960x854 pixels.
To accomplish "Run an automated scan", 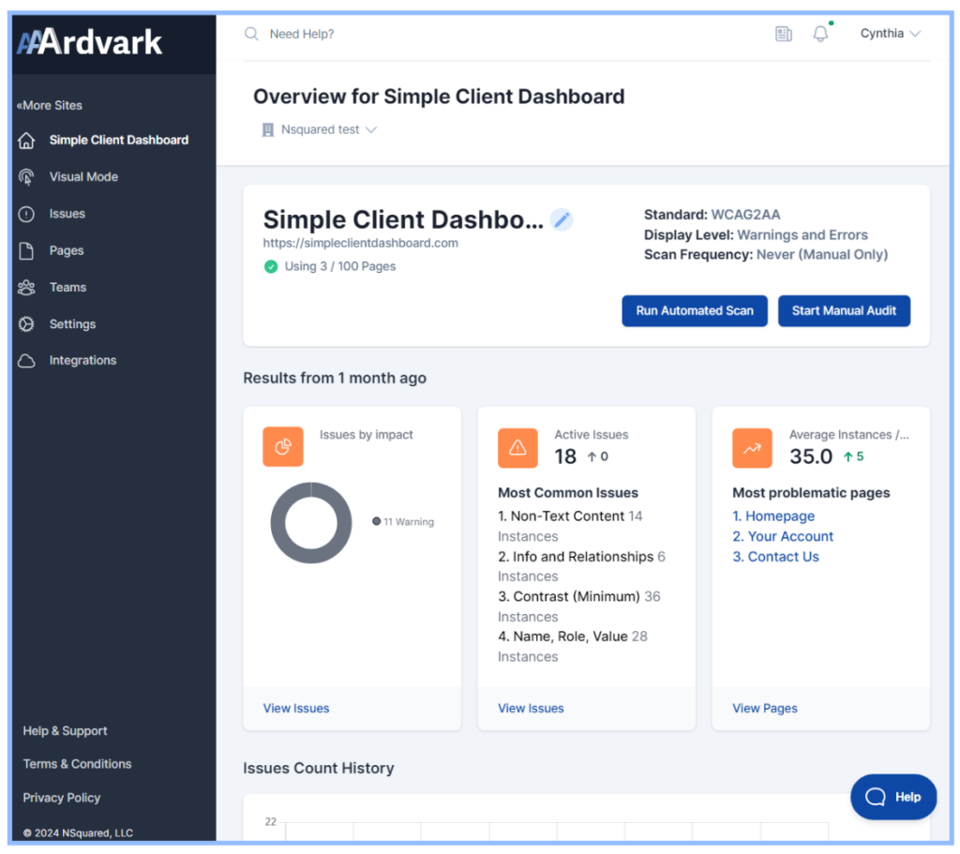I will tap(695, 310).
